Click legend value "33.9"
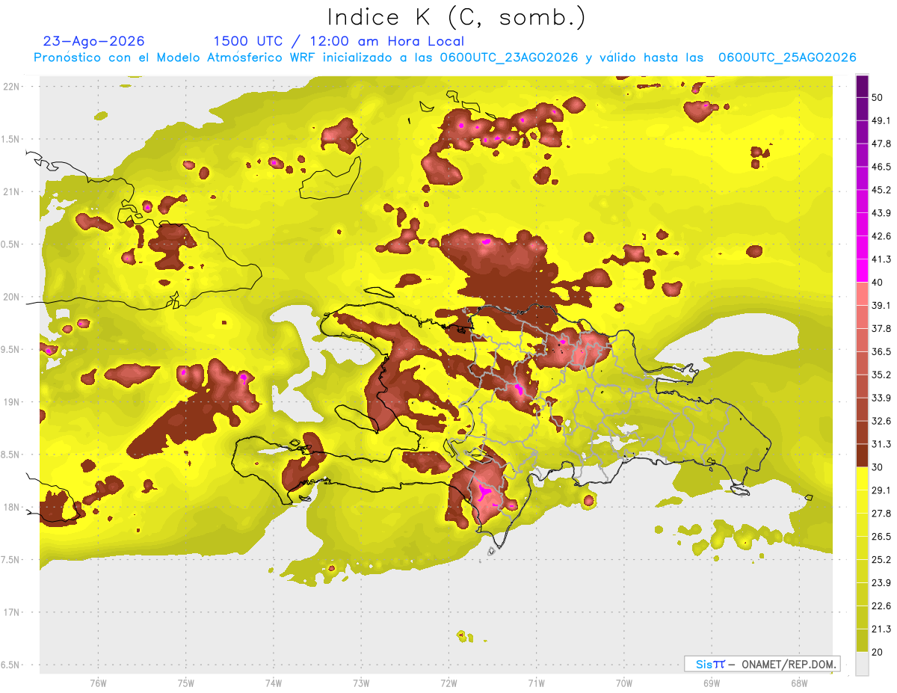 point(881,398)
